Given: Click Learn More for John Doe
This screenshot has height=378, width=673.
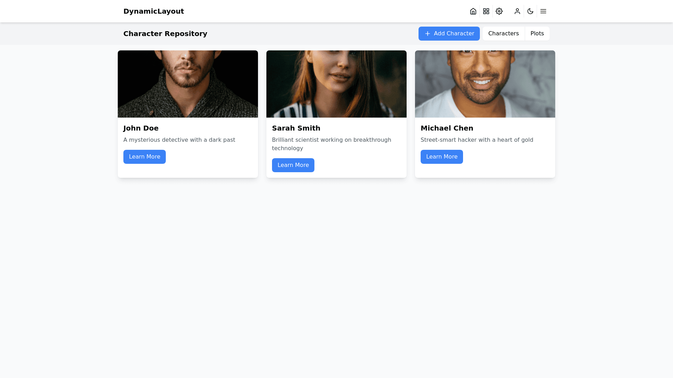Looking at the screenshot, I should [144, 157].
